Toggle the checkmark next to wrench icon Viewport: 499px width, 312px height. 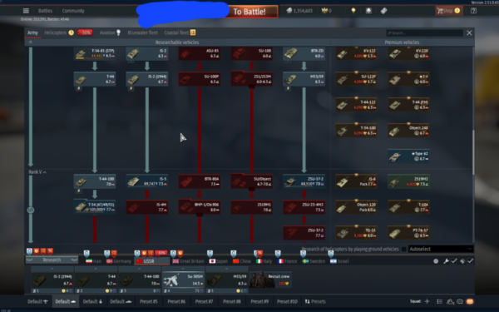(x=454, y=261)
